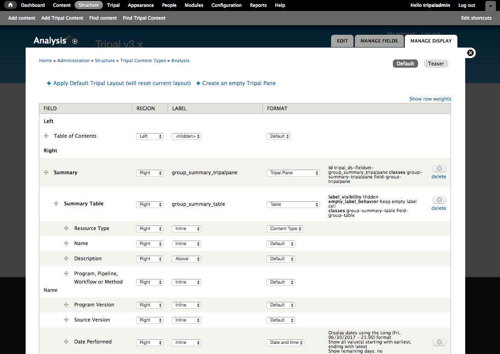The height and width of the screenshot is (354, 500).
Task: Open the Description label dropdown set to Above
Action: click(186, 259)
